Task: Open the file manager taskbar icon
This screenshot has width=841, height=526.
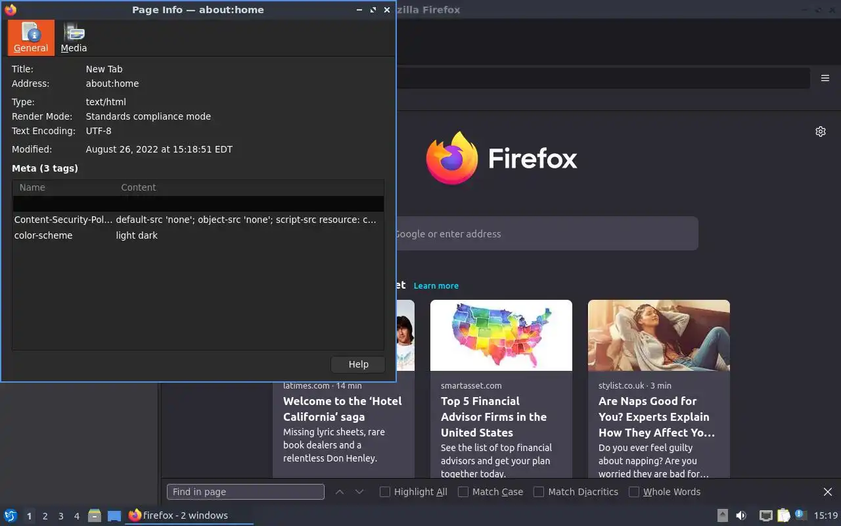Action: (95, 515)
